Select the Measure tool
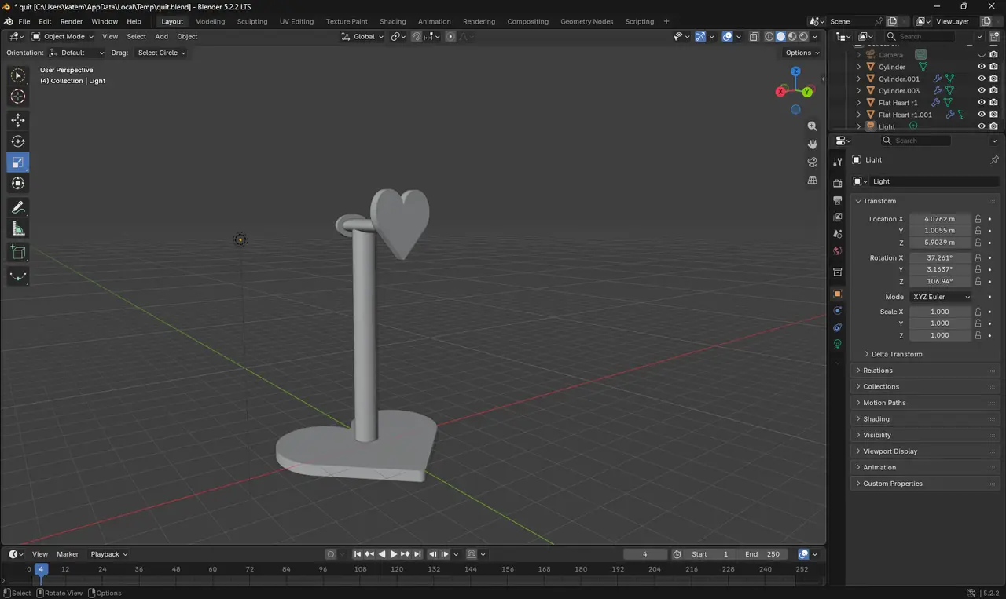1006x599 pixels. (18, 228)
